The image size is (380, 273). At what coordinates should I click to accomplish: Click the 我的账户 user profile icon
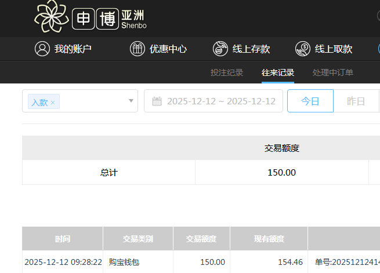click(42, 49)
